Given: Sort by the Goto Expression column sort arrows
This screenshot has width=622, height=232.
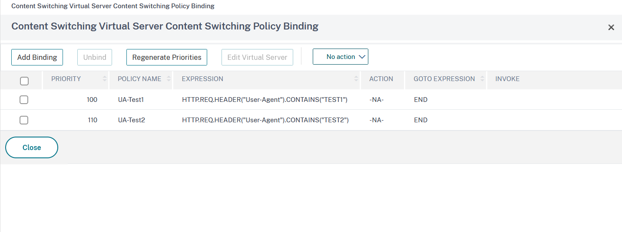Looking at the screenshot, I should (x=481, y=79).
